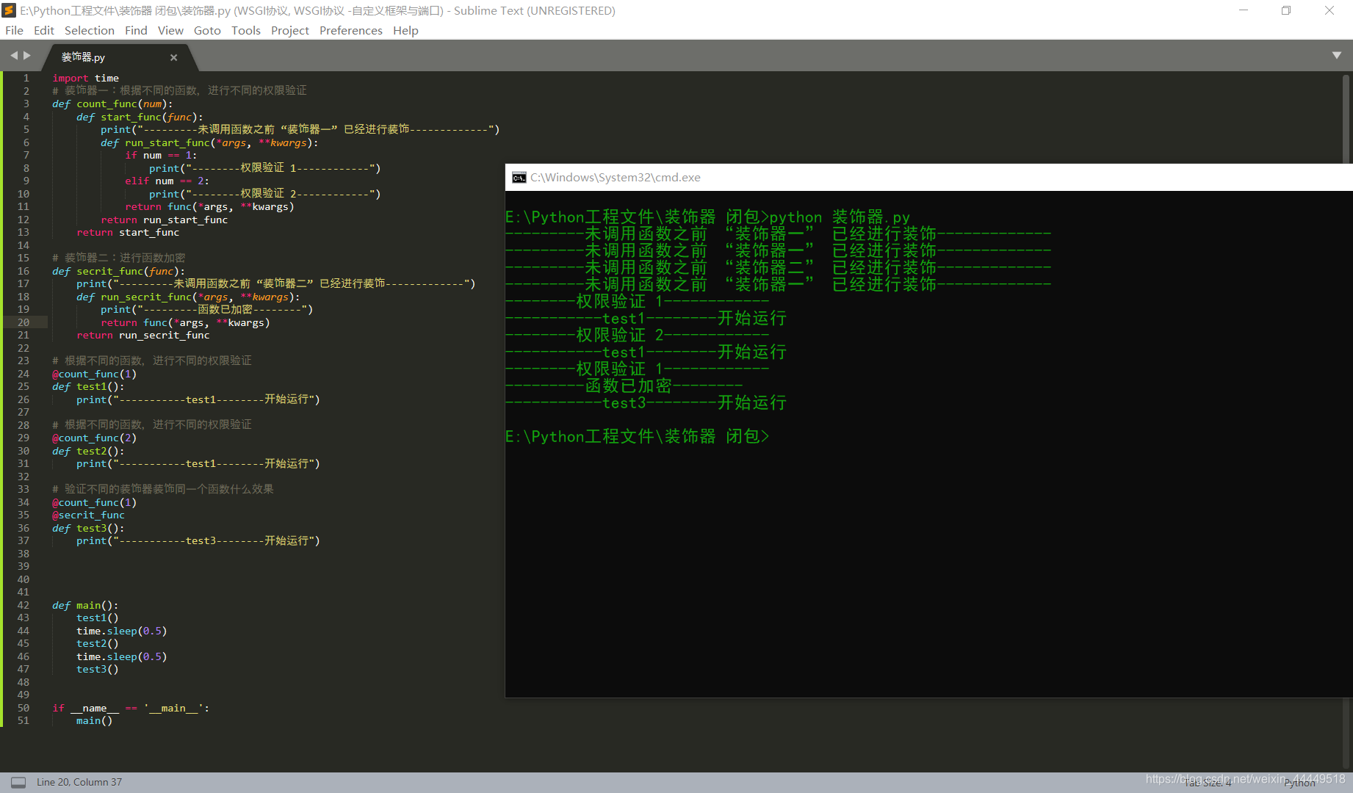Go to next tab with right arrow

click(x=27, y=55)
